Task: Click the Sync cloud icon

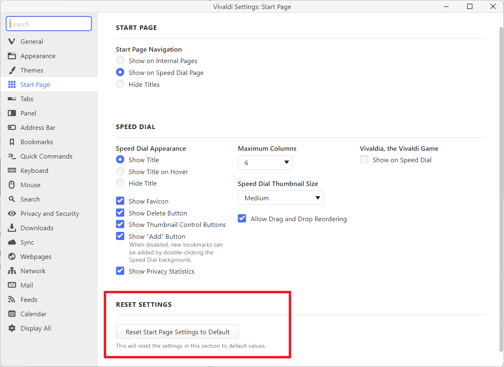Action: click(12, 242)
